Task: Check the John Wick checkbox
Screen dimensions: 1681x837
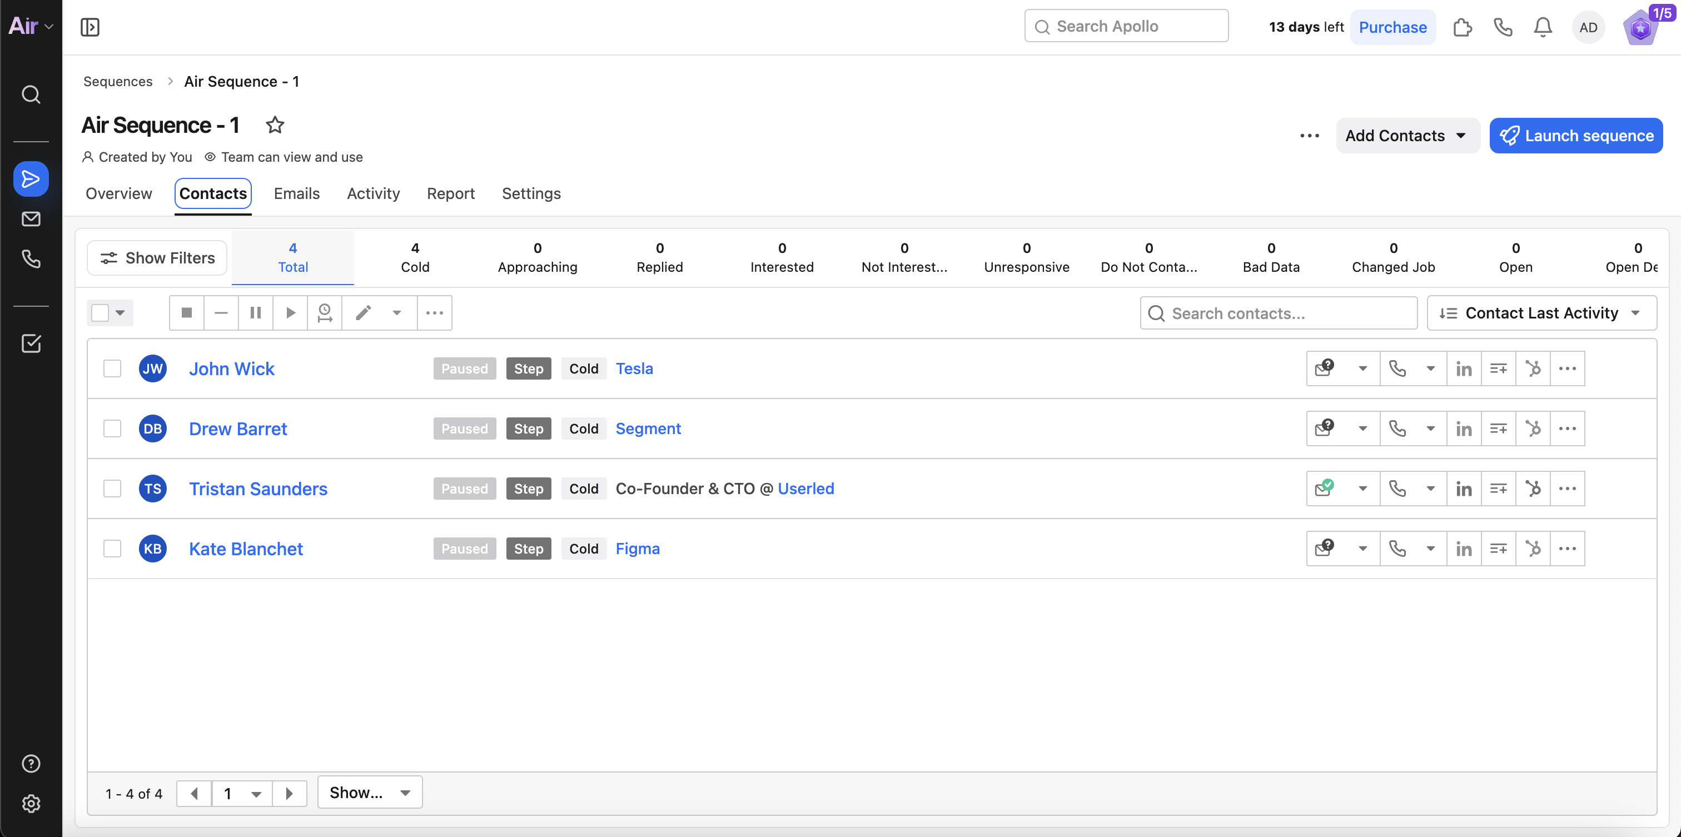Action: pyautogui.click(x=112, y=368)
